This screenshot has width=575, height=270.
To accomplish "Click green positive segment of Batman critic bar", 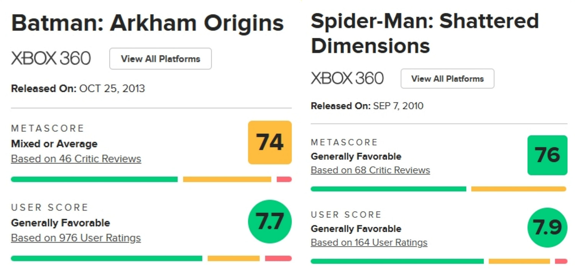I will [94, 179].
